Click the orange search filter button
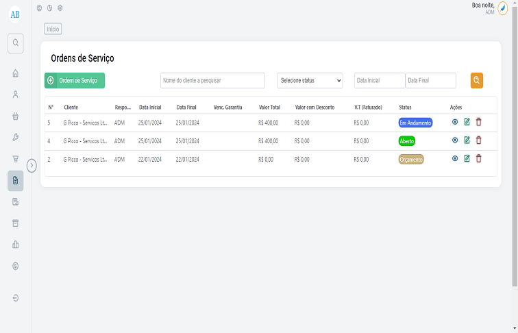 (477, 80)
